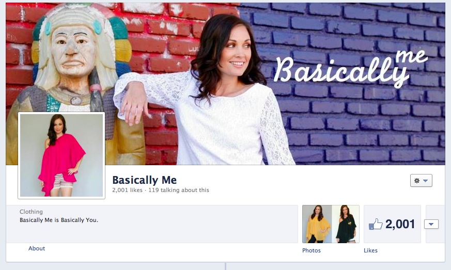Open the Photos label link
This screenshot has height=270, width=451.
pos(311,250)
